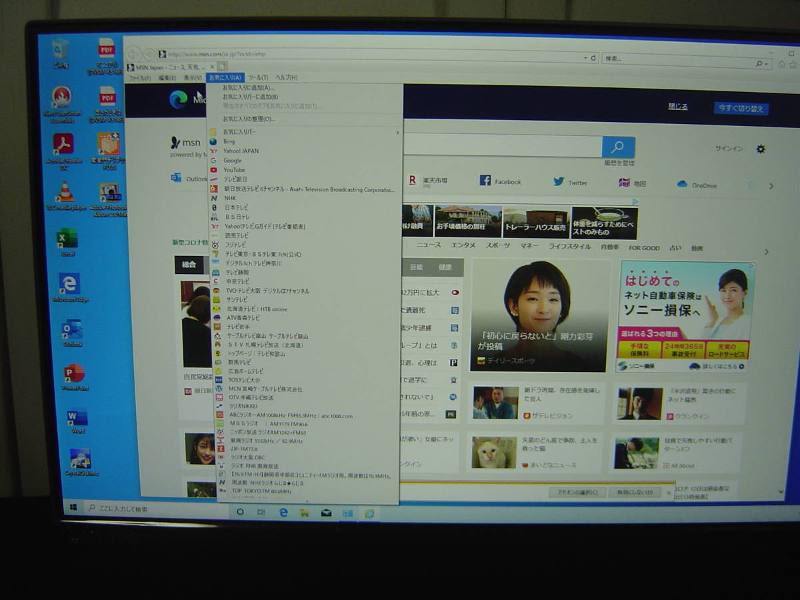Open MSN settings gear icon
800x600 pixels.
coord(761,149)
